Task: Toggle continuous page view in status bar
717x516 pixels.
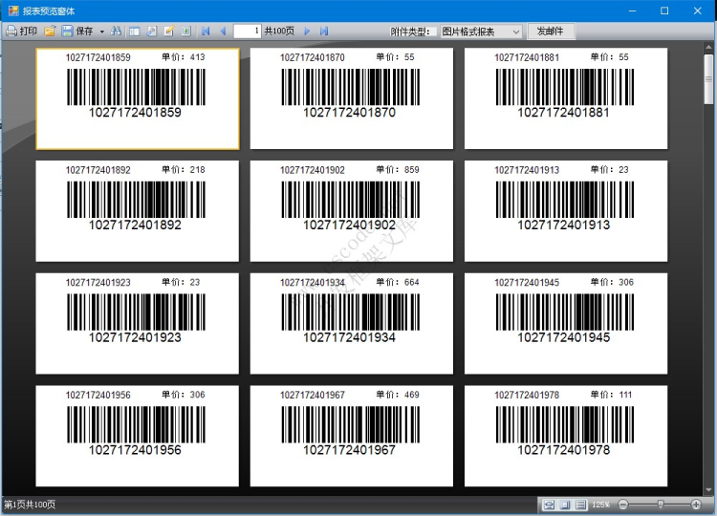Action: tap(580, 505)
